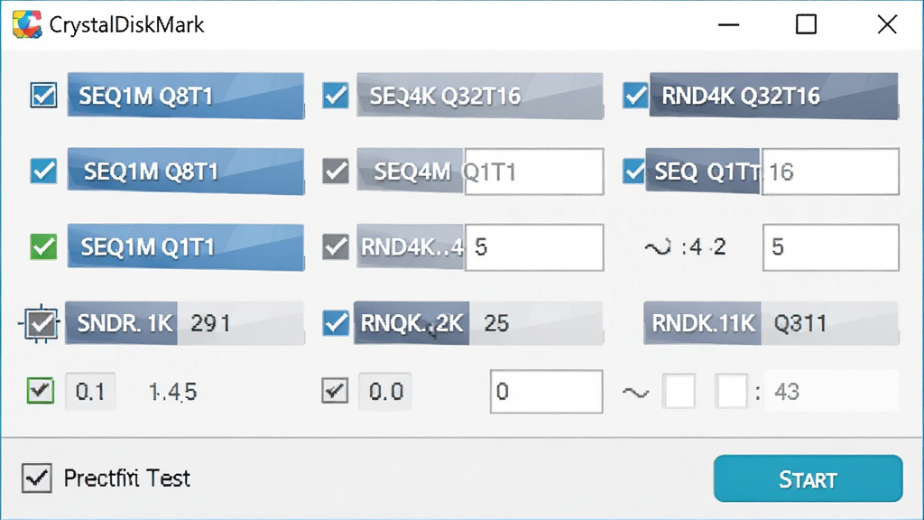Click the field containing 16
Viewport: 924px width, 520px height.
[831, 172]
